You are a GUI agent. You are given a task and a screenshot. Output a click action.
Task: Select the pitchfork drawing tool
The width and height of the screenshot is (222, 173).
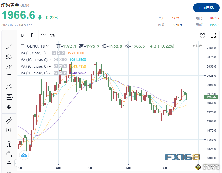pos(9,57)
